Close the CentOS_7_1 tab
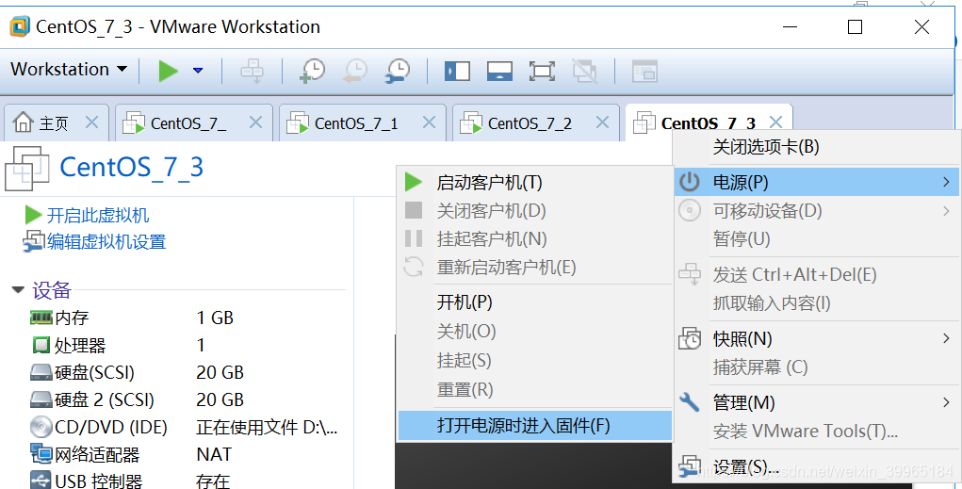Screen dimensions: 962x489 [x=429, y=122]
